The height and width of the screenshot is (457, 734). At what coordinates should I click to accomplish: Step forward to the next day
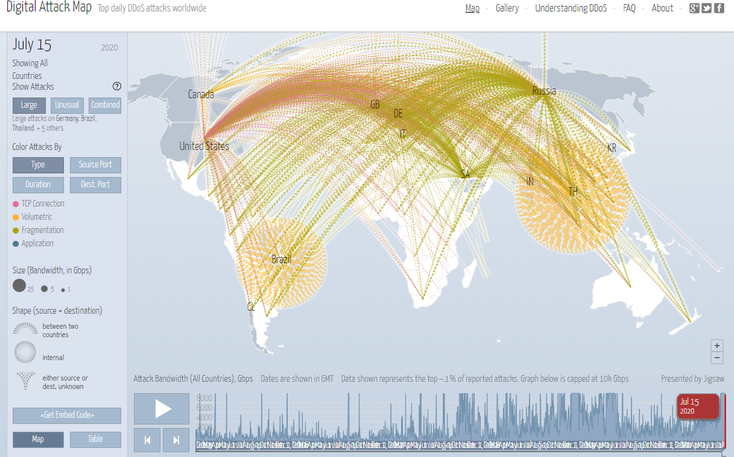coord(176,439)
